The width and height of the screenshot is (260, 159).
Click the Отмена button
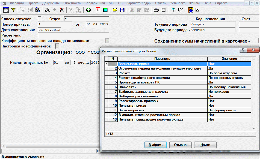pos(181,145)
